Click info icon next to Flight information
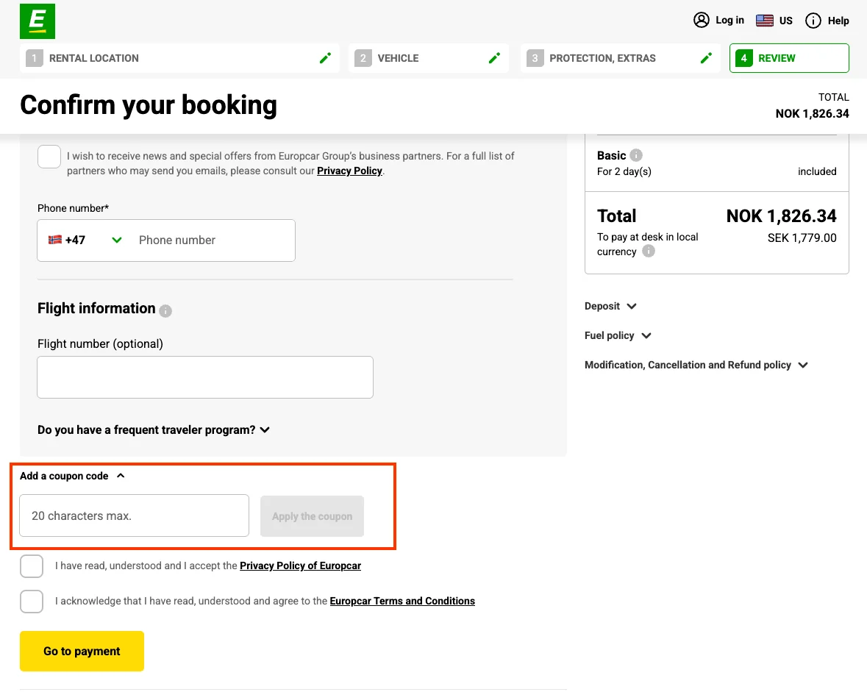This screenshot has height=692, width=867. click(165, 311)
